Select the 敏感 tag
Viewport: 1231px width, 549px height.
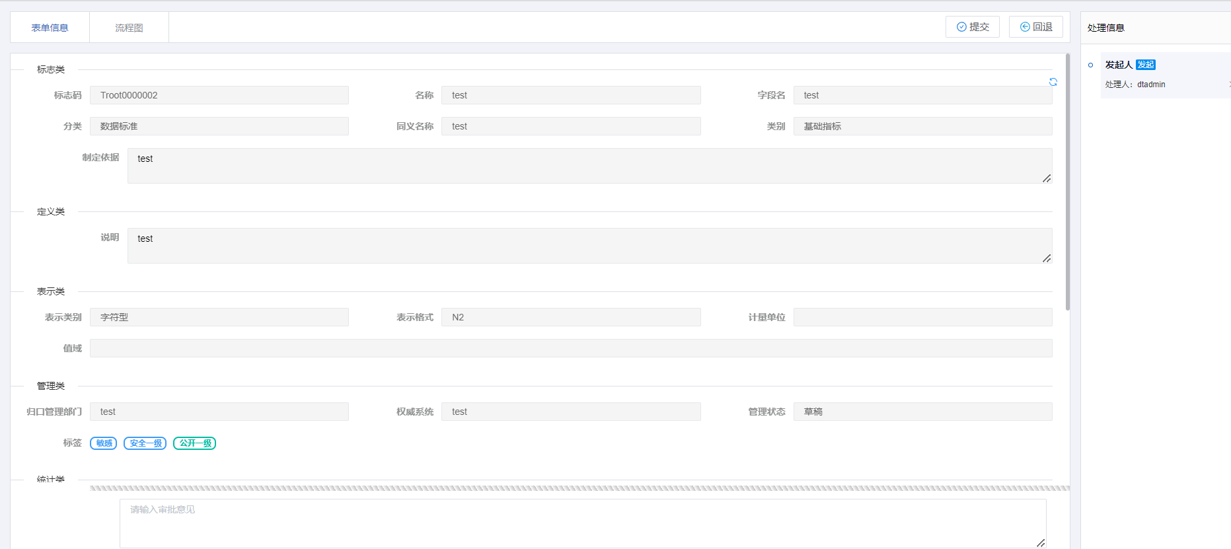point(104,443)
